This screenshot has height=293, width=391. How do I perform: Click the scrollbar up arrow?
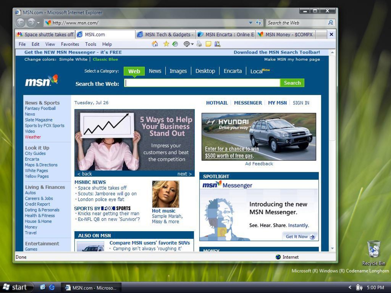coord(332,53)
